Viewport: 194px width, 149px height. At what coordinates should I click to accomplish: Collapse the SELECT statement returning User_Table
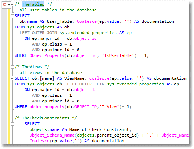12,16
